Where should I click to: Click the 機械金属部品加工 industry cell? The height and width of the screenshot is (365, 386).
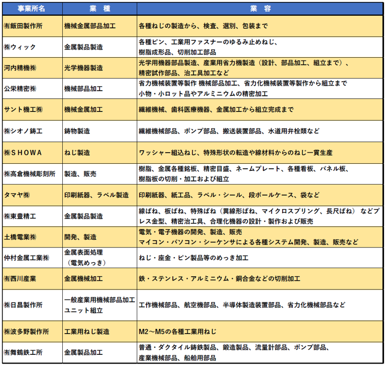[x=100, y=26]
